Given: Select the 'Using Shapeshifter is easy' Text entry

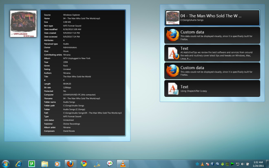Looking at the screenshot, I should click(212, 89).
